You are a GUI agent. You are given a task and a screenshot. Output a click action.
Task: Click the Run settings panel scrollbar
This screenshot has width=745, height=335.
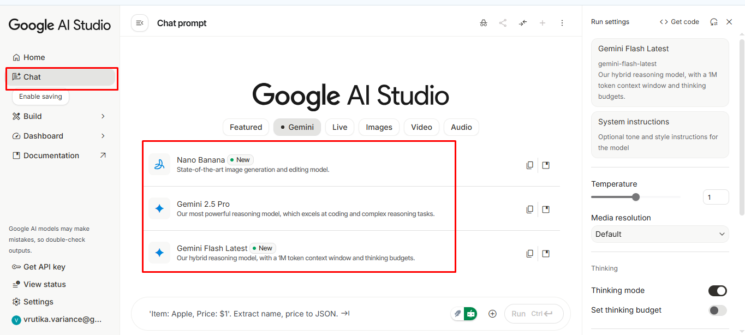742,128
